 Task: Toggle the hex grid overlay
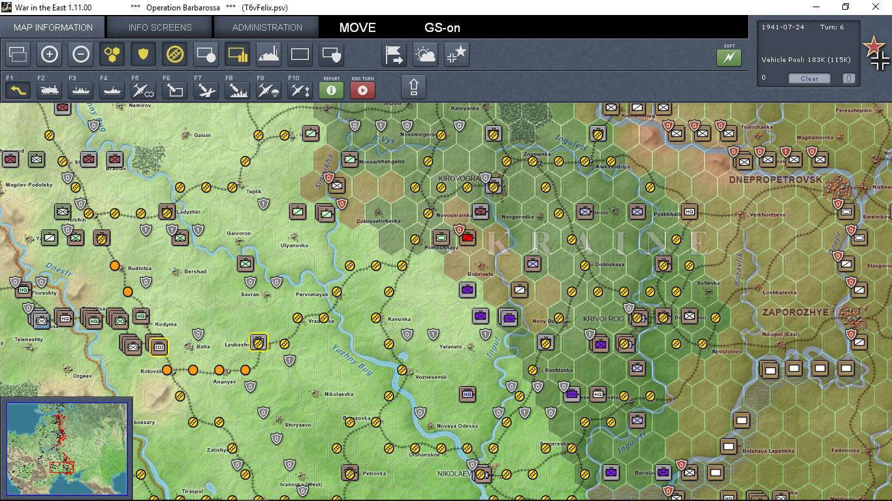tap(112, 54)
